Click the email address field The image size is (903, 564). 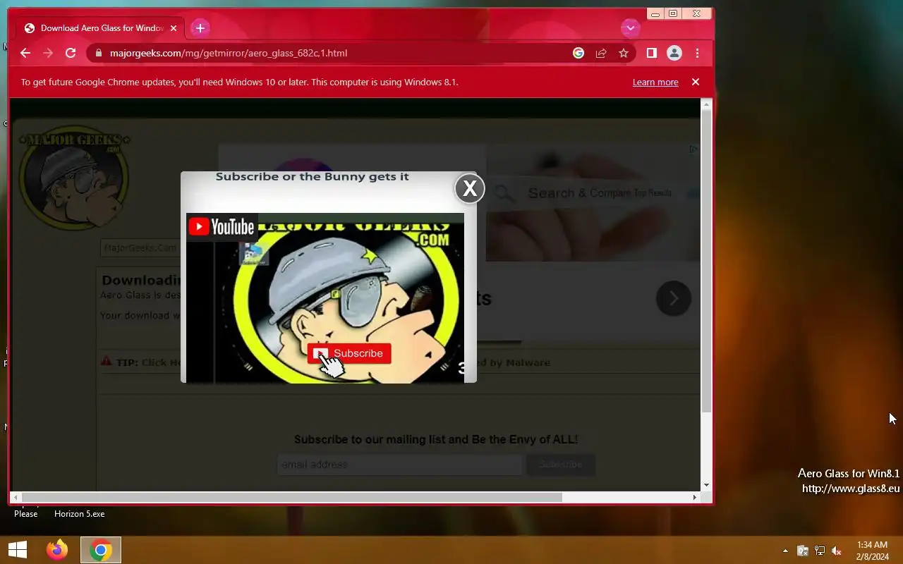[x=399, y=465]
